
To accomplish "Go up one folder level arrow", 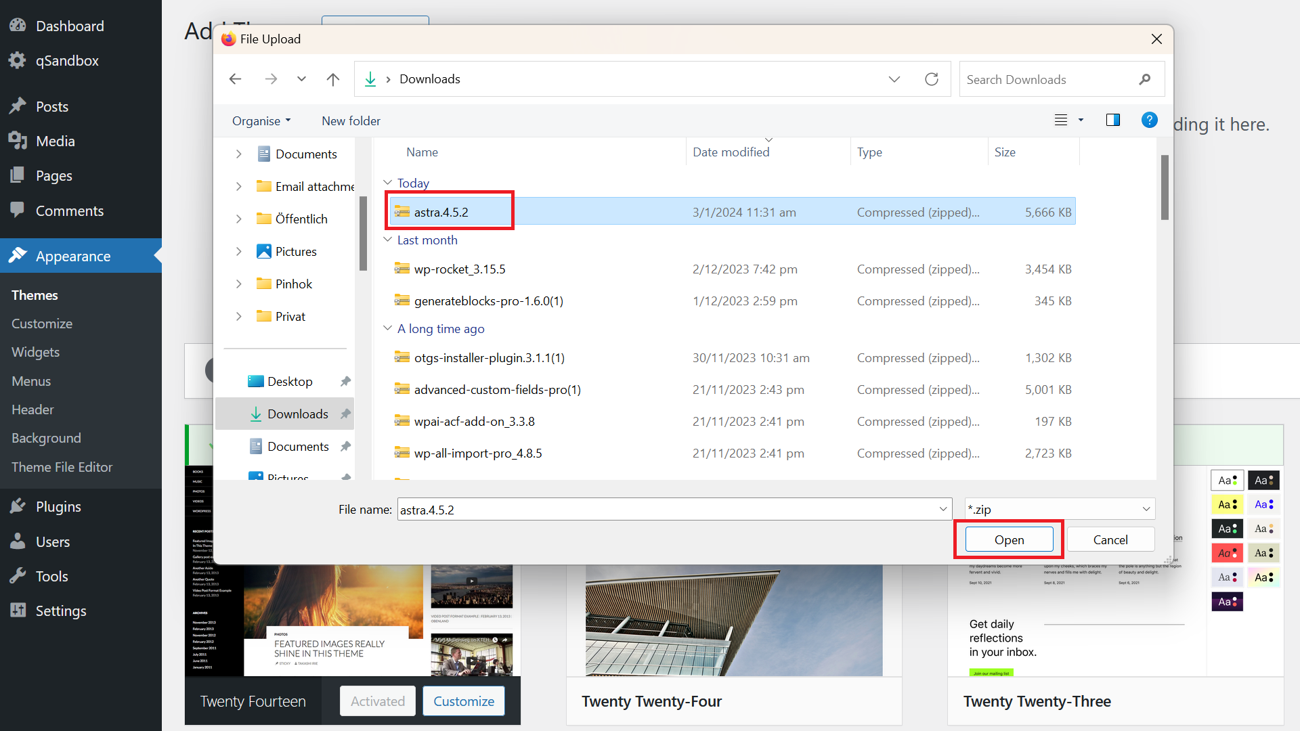I will click(x=332, y=79).
